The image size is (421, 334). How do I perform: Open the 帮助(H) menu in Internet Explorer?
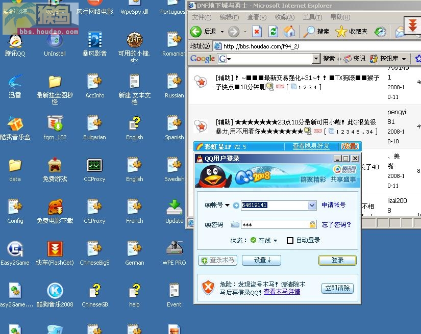tap(340, 17)
